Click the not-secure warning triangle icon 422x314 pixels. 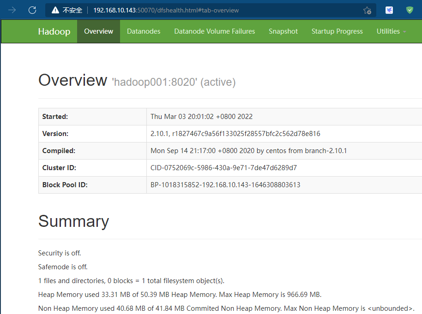point(55,10)
